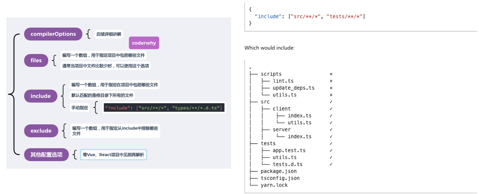Select the purple files node

pyautogui.click(x=36, y=60)
